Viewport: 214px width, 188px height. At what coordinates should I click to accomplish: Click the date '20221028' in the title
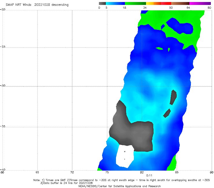42,5
